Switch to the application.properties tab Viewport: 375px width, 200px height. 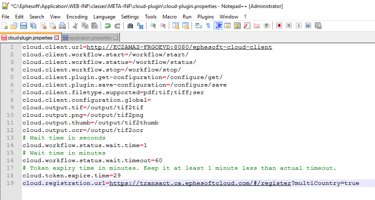coord(90,38)
